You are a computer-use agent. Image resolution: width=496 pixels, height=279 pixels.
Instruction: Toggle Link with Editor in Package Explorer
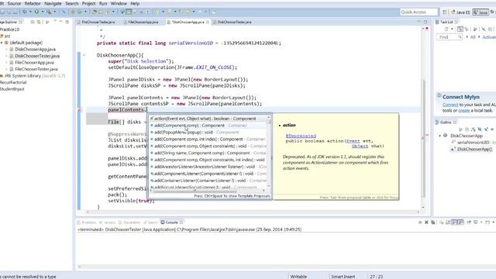(x=38, y=22)
